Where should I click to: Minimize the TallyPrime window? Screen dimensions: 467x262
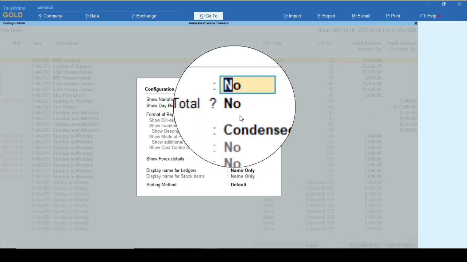pos(429,4)
